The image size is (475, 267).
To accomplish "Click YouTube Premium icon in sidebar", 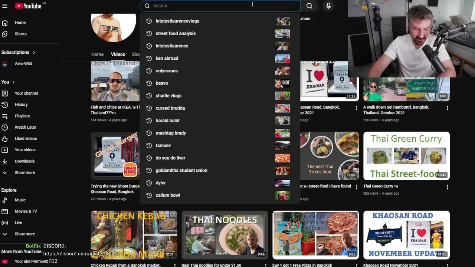I will click(5, 261).
